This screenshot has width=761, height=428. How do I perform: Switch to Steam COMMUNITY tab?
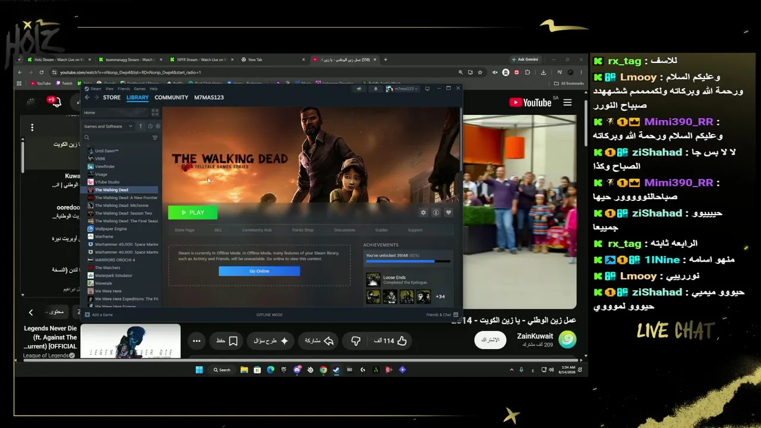click(x=171, y=97)
